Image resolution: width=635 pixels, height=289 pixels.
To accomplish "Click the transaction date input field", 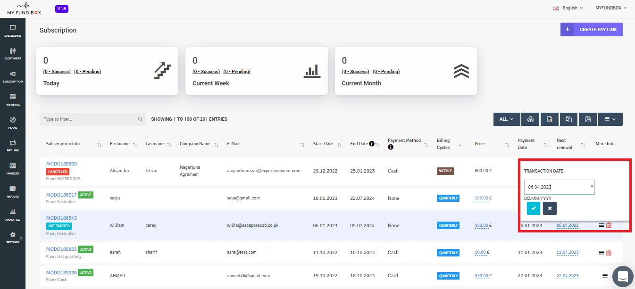I will 559,187.
